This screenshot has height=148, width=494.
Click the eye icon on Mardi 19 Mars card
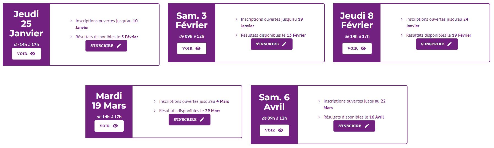click(115, 126)
